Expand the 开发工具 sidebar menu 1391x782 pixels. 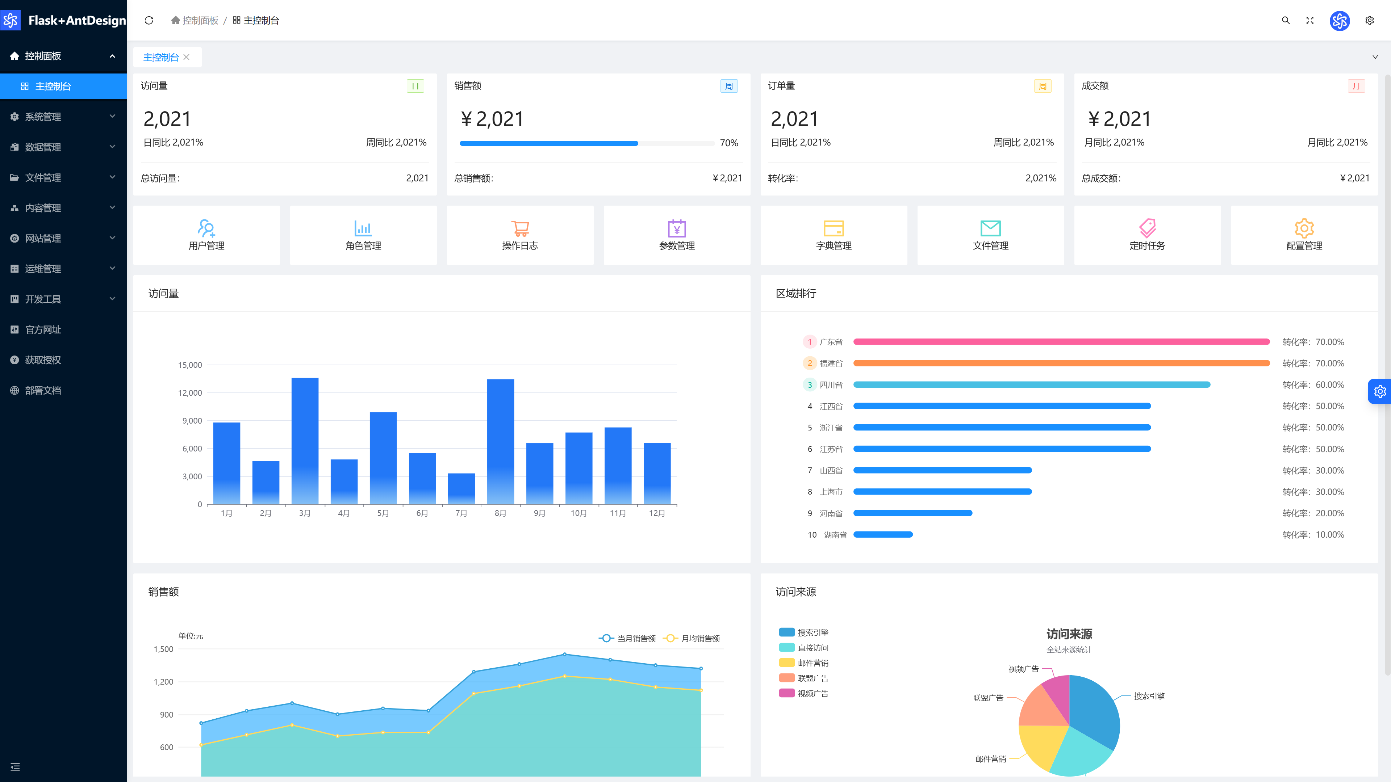click(x=63, y=299)
